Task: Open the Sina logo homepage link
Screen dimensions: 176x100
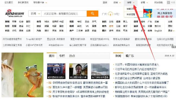Action: (x=15, y=13)
